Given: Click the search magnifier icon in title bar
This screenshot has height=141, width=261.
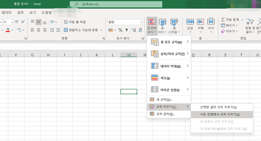Looking at the screenshot, I should point(76,4).
